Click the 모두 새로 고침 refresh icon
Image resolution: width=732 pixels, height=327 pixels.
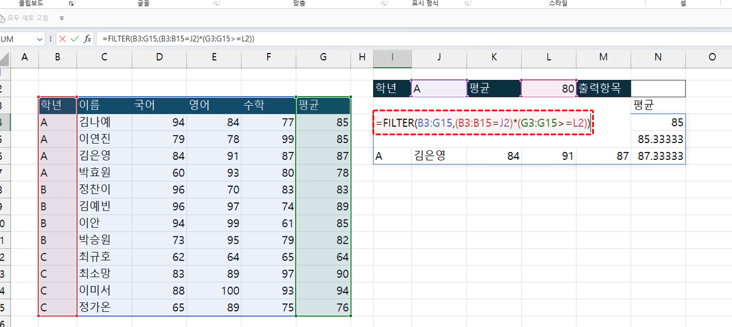[2, 18]
